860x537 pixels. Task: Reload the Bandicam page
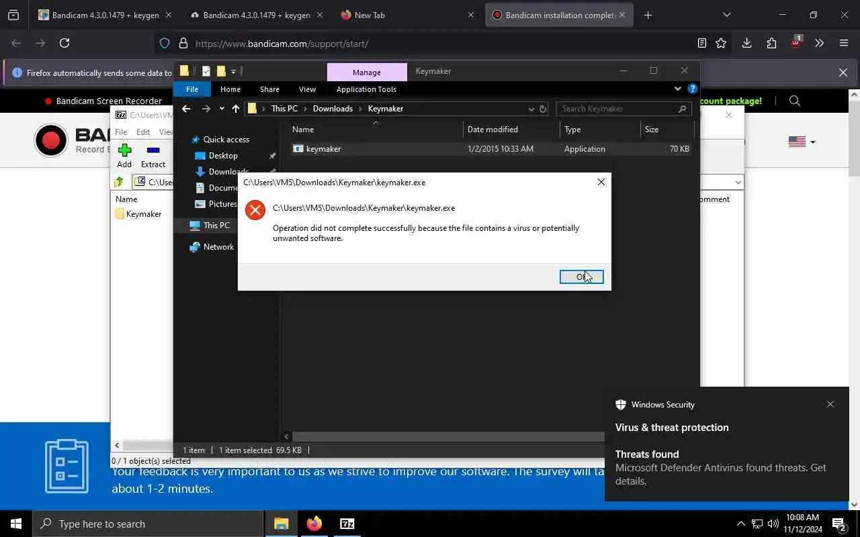[64, 43]
